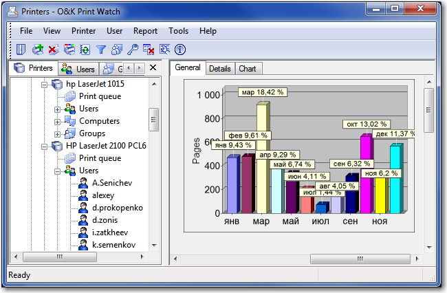Expand the Groups node

coord(57,134)
